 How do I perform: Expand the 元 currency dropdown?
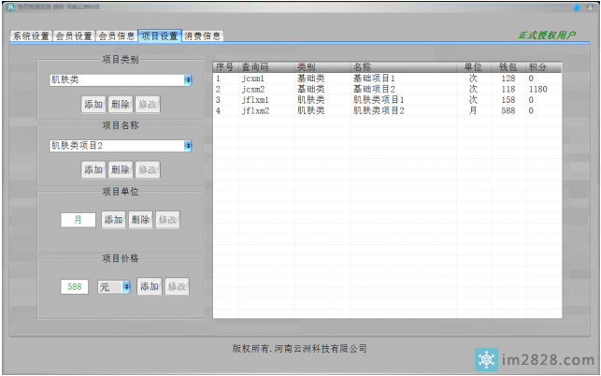pyautogui.click(x=126, y=287)
